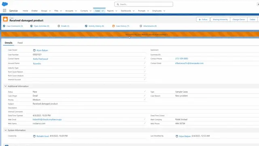Click the Type value Sample Cases
Viewport: 259px width, 146px height.
(181, 92)
